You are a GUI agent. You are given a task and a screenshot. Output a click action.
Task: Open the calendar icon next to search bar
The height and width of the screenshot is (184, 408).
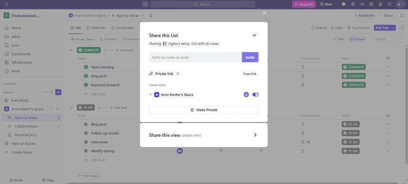pos(146,4)
